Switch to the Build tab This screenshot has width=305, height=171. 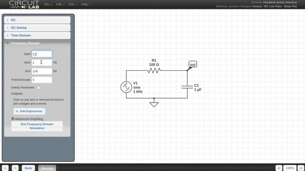tap(28, 168)
